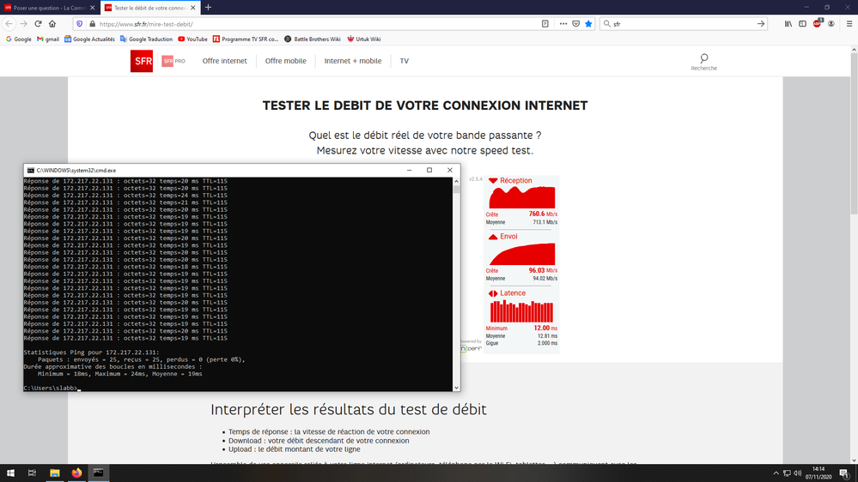Open YouTube bookmark
The image size is (858, 482).
(x=192, y=39)
